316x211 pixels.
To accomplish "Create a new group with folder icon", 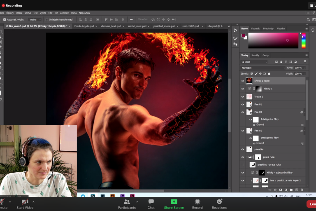I will click(x=291, y=190).
